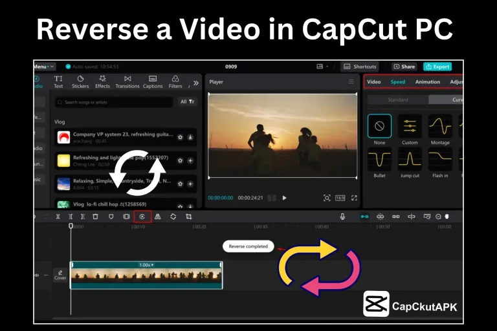Open the Transitions panel icon
Screen dimensions: 497x331
coord(127,81)
